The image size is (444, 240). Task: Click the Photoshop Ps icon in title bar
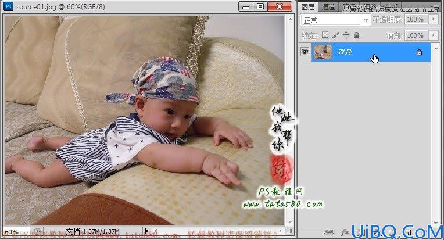[x=8, y=6]
